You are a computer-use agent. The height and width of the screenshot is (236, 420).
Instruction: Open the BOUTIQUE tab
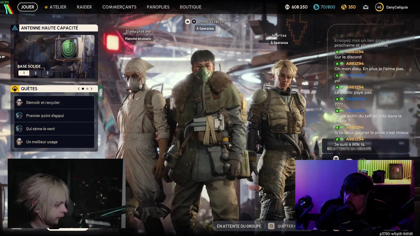point(191,7)
